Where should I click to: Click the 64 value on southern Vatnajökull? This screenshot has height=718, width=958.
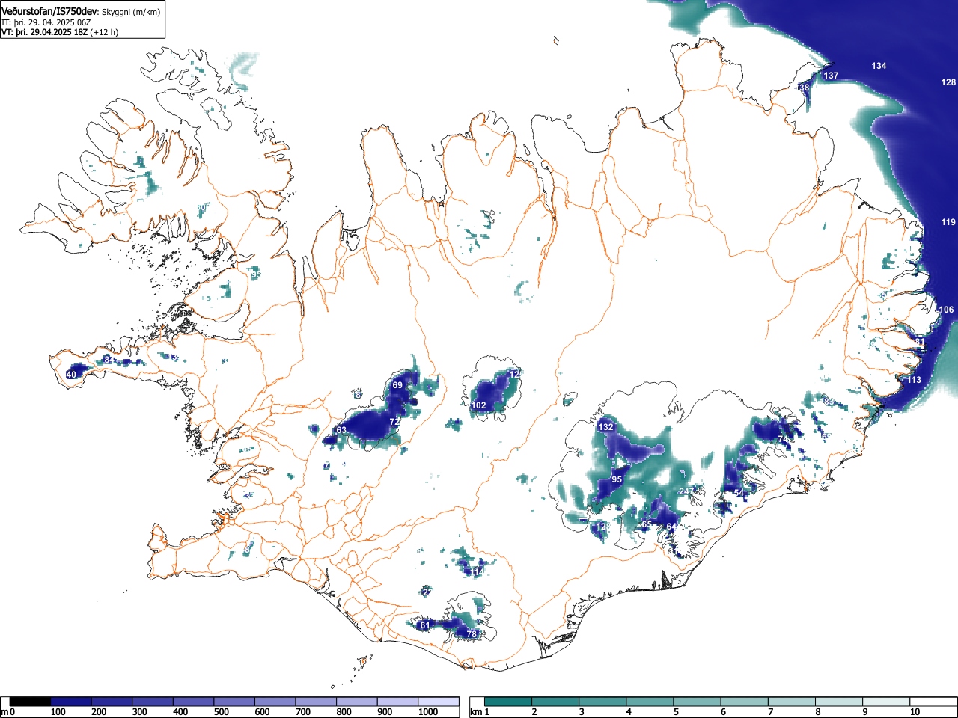click(x=671, y=527)
